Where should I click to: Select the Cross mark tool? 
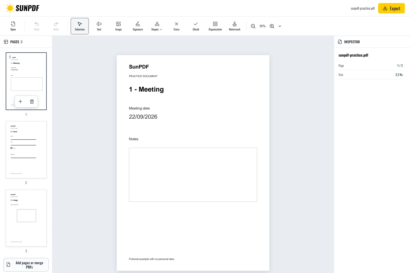click(x=177, y=26)
